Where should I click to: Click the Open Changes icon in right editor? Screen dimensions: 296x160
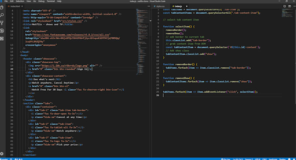(x=285, y=6)
